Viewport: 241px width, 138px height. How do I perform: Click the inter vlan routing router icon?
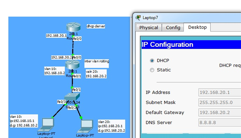pyautogui.click(x=73, y=64)
